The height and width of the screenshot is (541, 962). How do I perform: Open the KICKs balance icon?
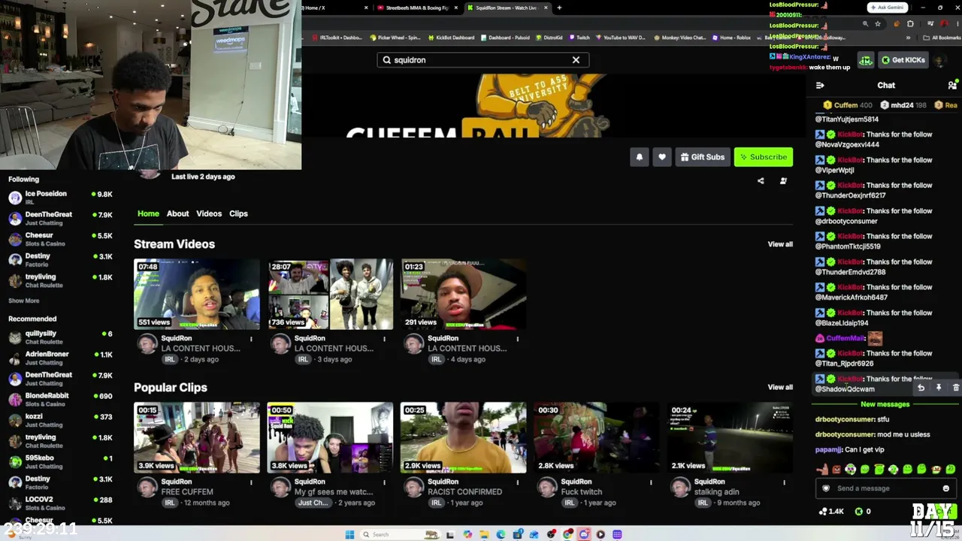[x=858, y=512]
